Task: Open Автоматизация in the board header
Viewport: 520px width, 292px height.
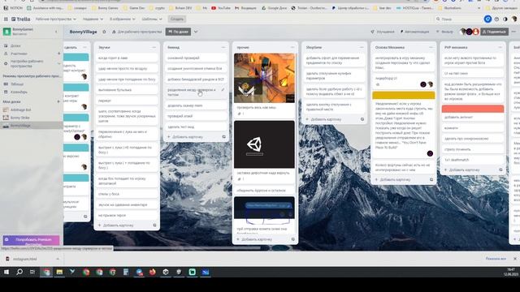Action: [414, 32]
